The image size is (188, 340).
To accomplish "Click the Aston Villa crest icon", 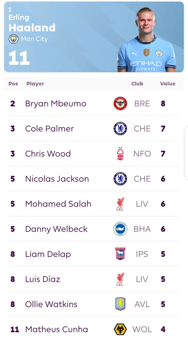I will click(x=120, y=304).
